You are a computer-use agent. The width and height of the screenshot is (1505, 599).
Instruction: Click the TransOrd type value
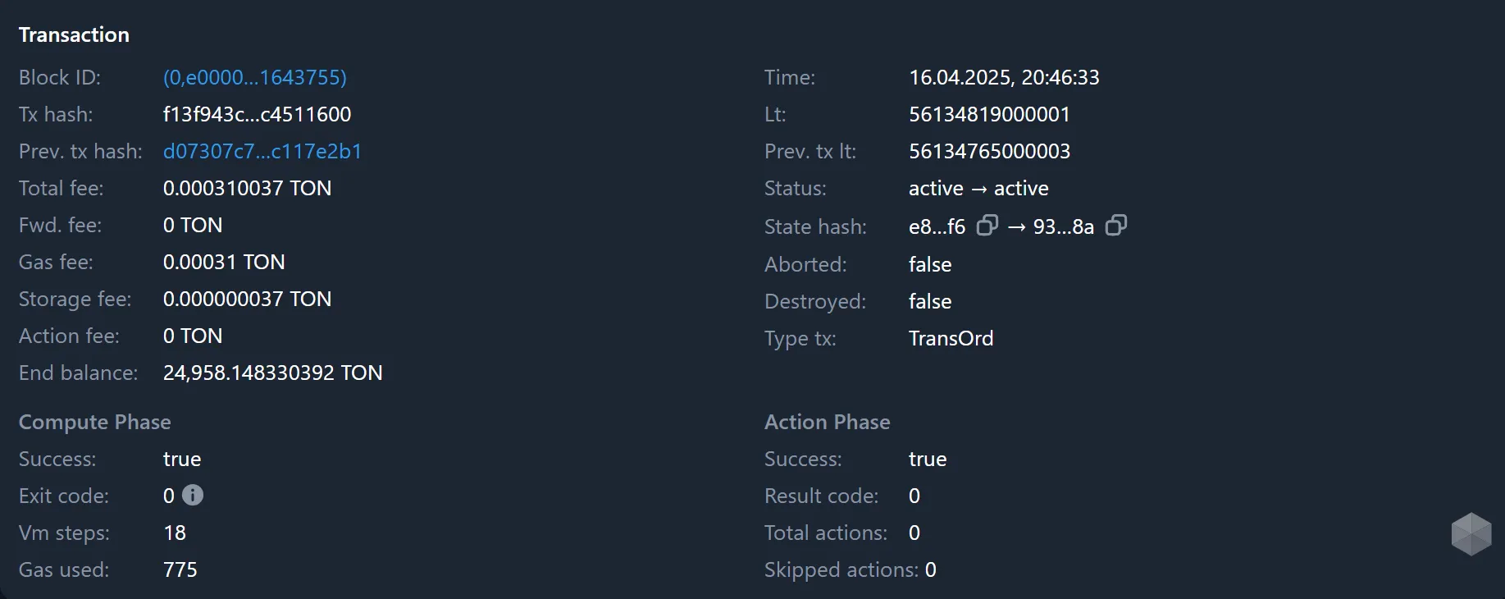pos(951,338)
